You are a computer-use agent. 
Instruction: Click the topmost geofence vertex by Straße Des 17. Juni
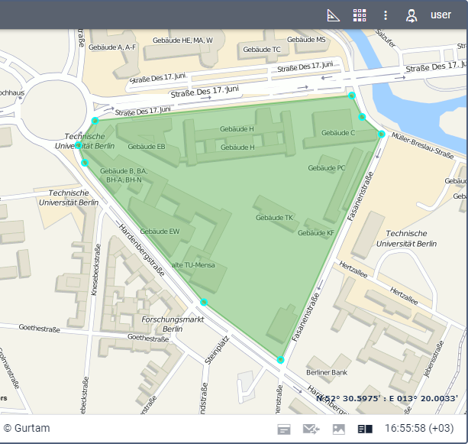[x=352, y=96]
